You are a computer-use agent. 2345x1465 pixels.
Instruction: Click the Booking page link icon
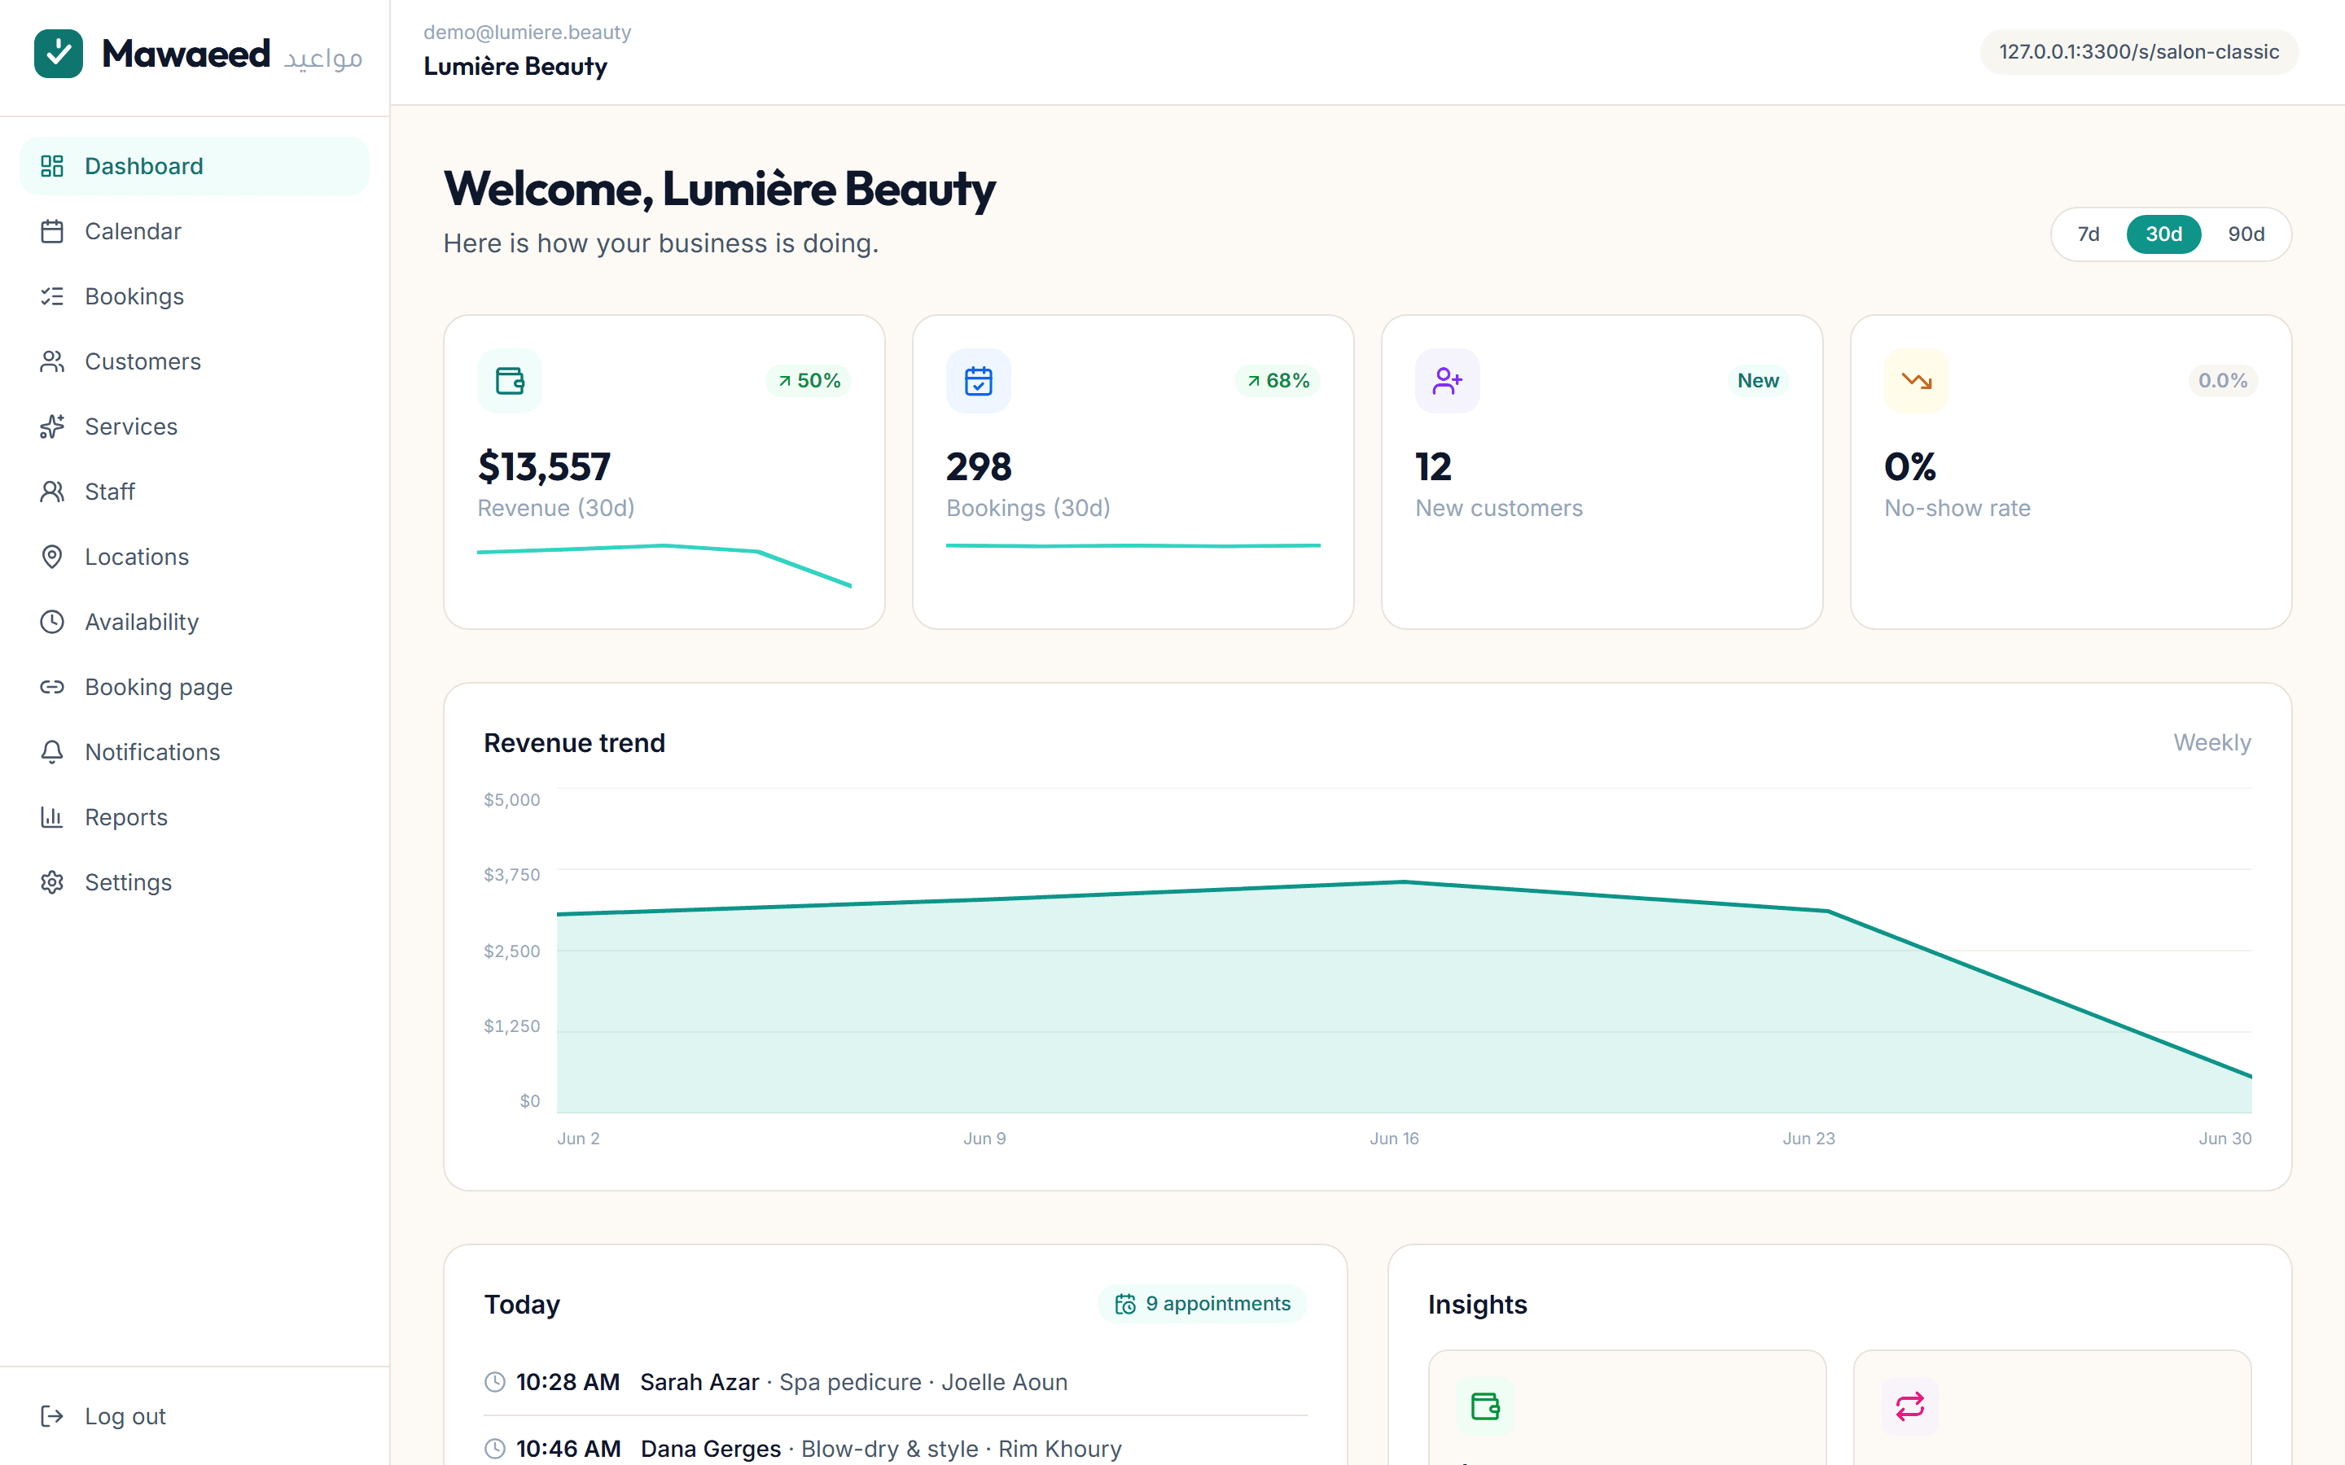coord(52,687)
